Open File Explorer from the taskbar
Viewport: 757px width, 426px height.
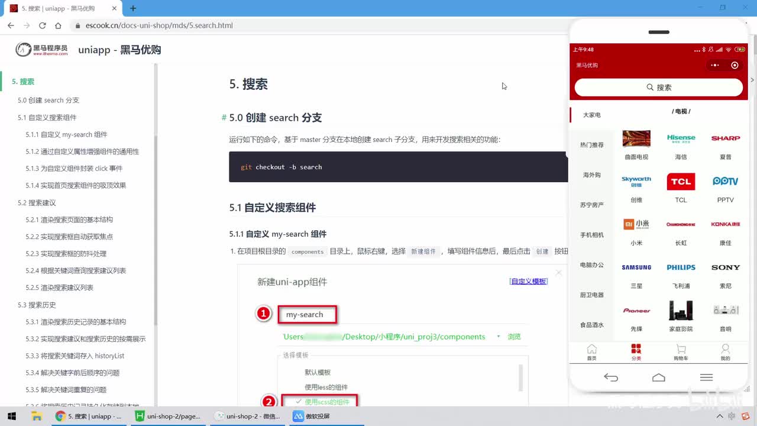[x=37, y=417]
